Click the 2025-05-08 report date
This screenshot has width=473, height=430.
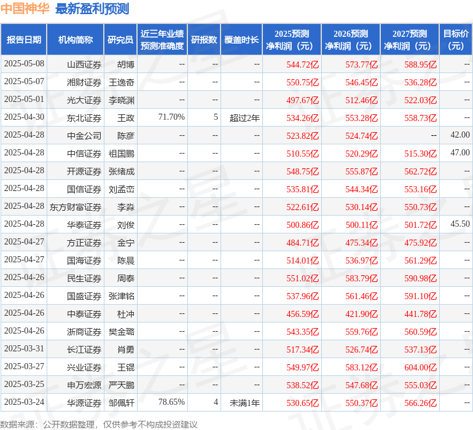tap(24, 64)
